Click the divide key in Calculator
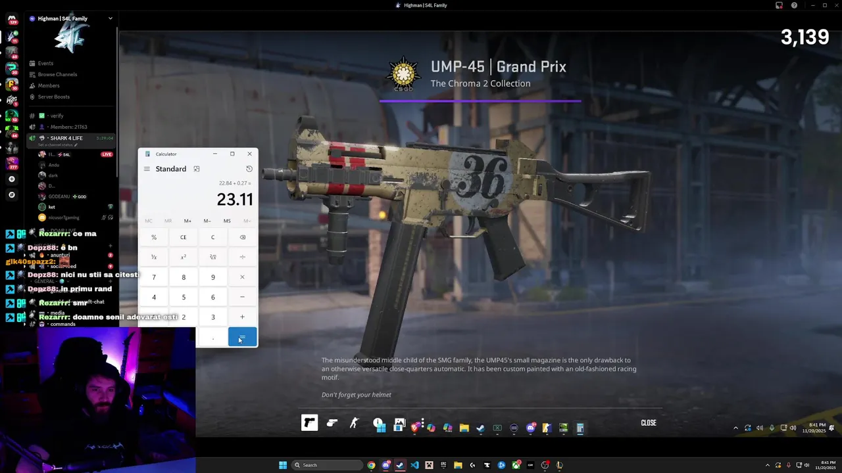 click(x=242, y=257)
